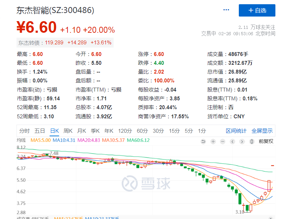Click the current price ¥6.60
The image size is (287, 219).
(x=37, y=27)
